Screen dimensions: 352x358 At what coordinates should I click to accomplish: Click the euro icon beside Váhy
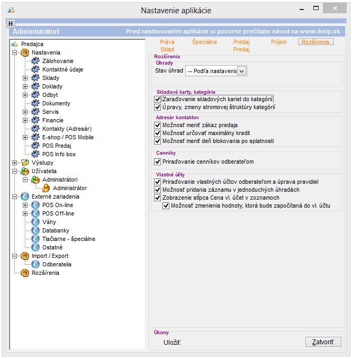click(36, 222)
